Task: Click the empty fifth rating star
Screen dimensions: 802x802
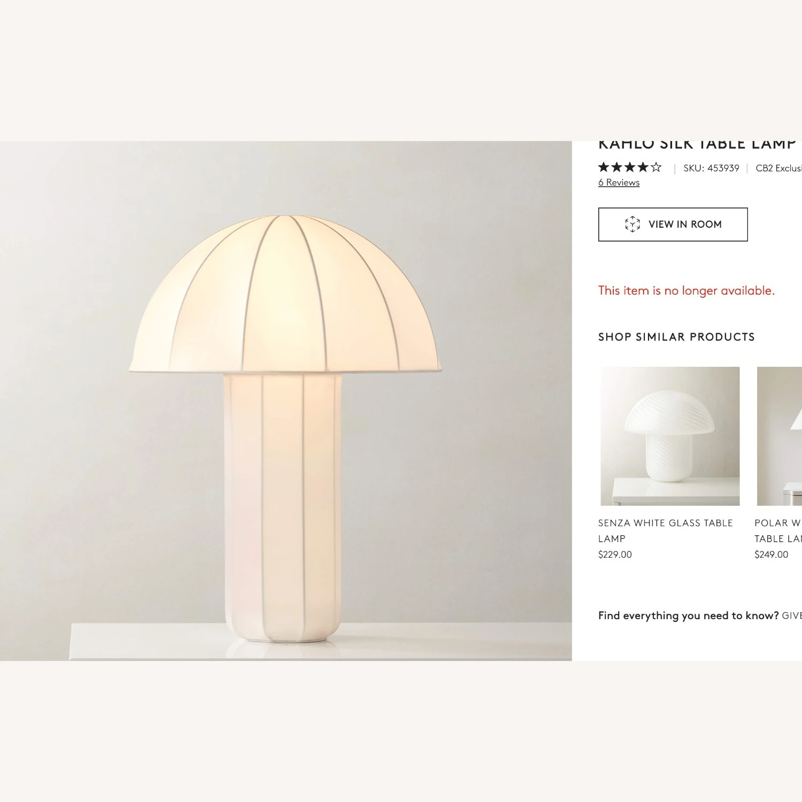Action: 656,167
